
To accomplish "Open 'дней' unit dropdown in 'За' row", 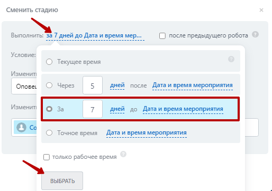I will pos(117,109).
